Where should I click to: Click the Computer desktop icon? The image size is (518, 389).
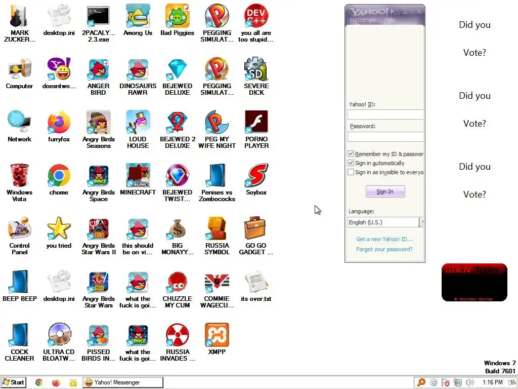click(19, 73)
